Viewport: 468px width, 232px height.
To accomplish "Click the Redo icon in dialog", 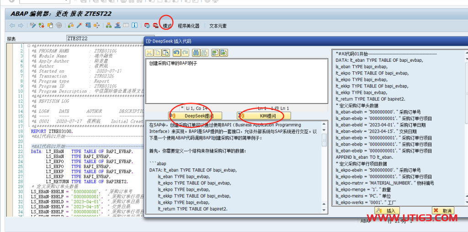I will 186,53.
